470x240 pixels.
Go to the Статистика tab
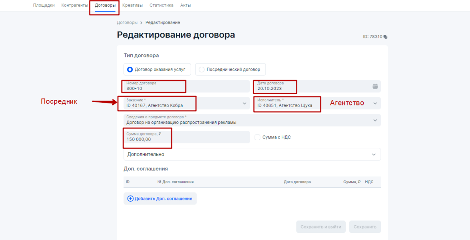click(x=161, y=6)
